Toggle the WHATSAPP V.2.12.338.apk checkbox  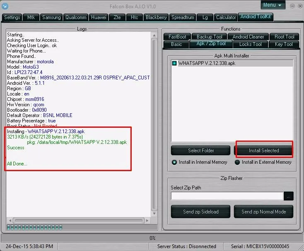click(x=174, y=63)
